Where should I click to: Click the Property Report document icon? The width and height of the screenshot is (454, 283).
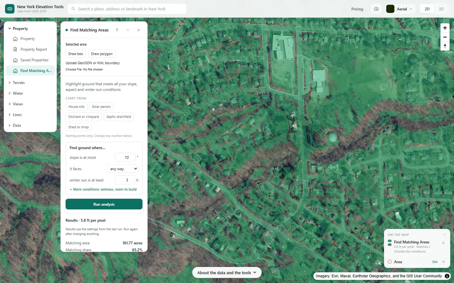15,49
